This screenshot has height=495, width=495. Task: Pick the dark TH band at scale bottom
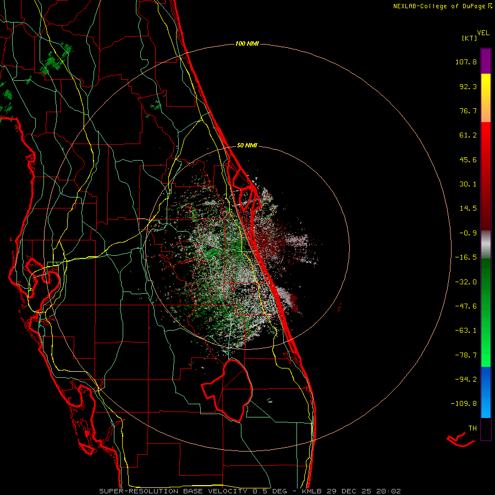click(x=486, y=428)
